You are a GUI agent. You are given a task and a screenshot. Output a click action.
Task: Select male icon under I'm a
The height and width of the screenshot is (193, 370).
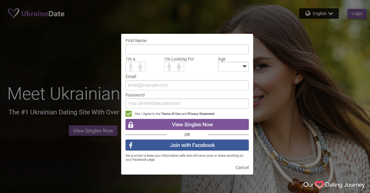coord(131,67)
